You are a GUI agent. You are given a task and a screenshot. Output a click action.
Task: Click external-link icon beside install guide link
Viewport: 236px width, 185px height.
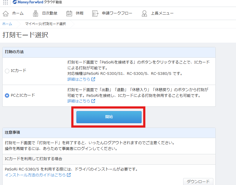click(x=69, y=175)
